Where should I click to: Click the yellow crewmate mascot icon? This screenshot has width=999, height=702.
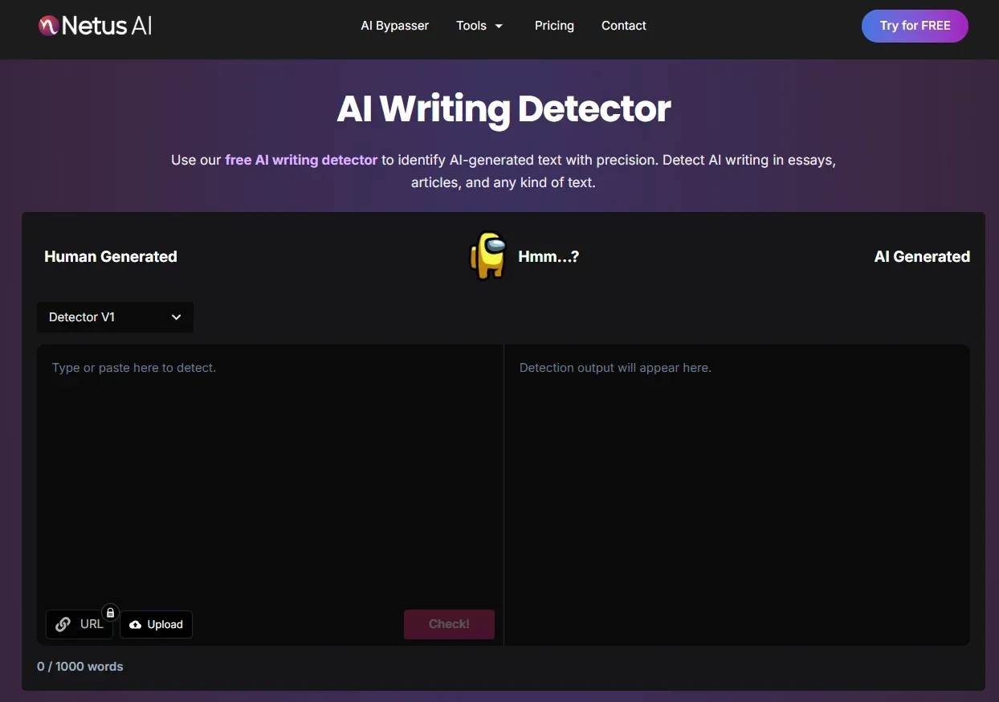(x=488, y=255)
